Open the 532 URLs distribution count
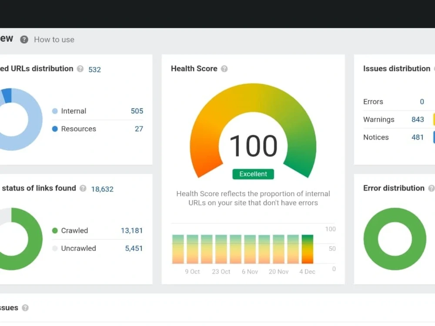The width and height of the screenshot is (435, 326). pyautogui.click(x=94, y=70)
